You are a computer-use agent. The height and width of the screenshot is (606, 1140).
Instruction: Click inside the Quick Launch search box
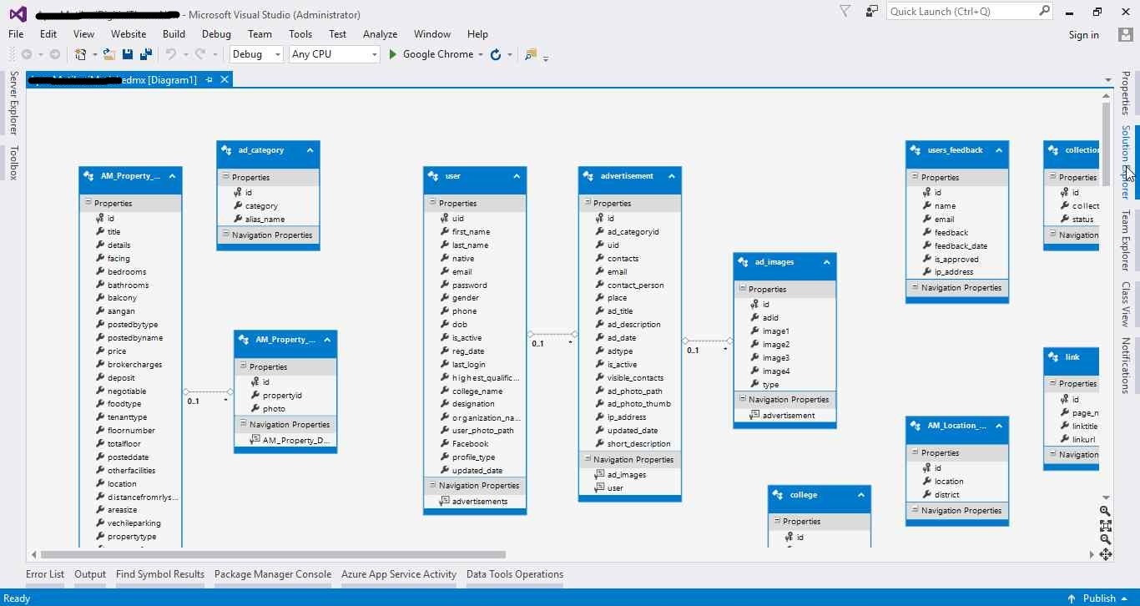[x=960, y=11]
